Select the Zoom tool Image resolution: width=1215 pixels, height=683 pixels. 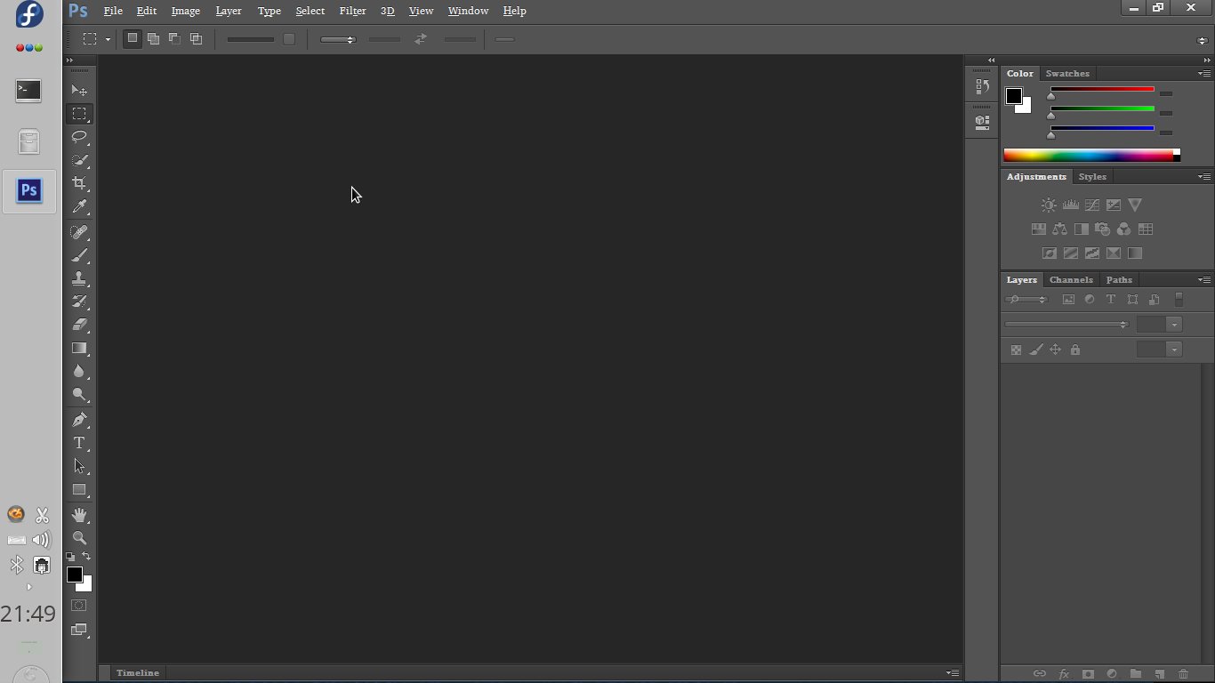pos(79,538)
